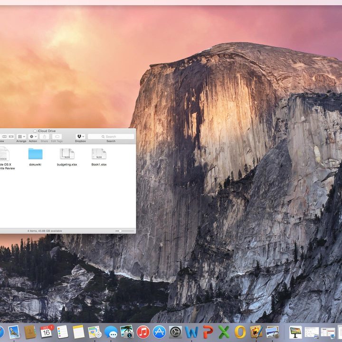Open System Preferences gear icon
The height and width of the screenshot is (342, 342).
(175, 332)
